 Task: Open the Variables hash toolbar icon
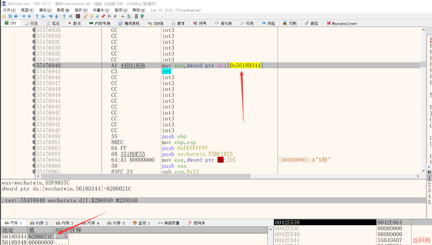(x=115, y=16)
